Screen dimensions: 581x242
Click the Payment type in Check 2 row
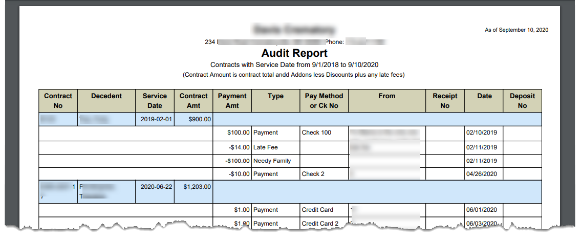tap(266, 174)
